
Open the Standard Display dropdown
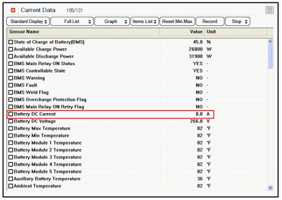28,21
